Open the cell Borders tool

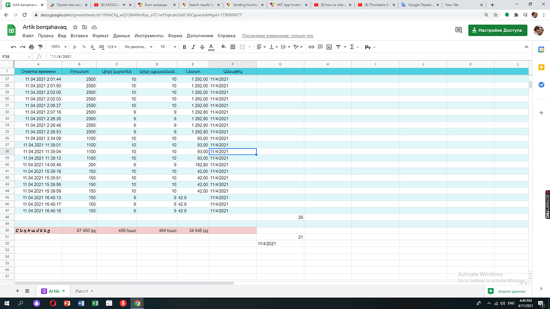[233, 47]
